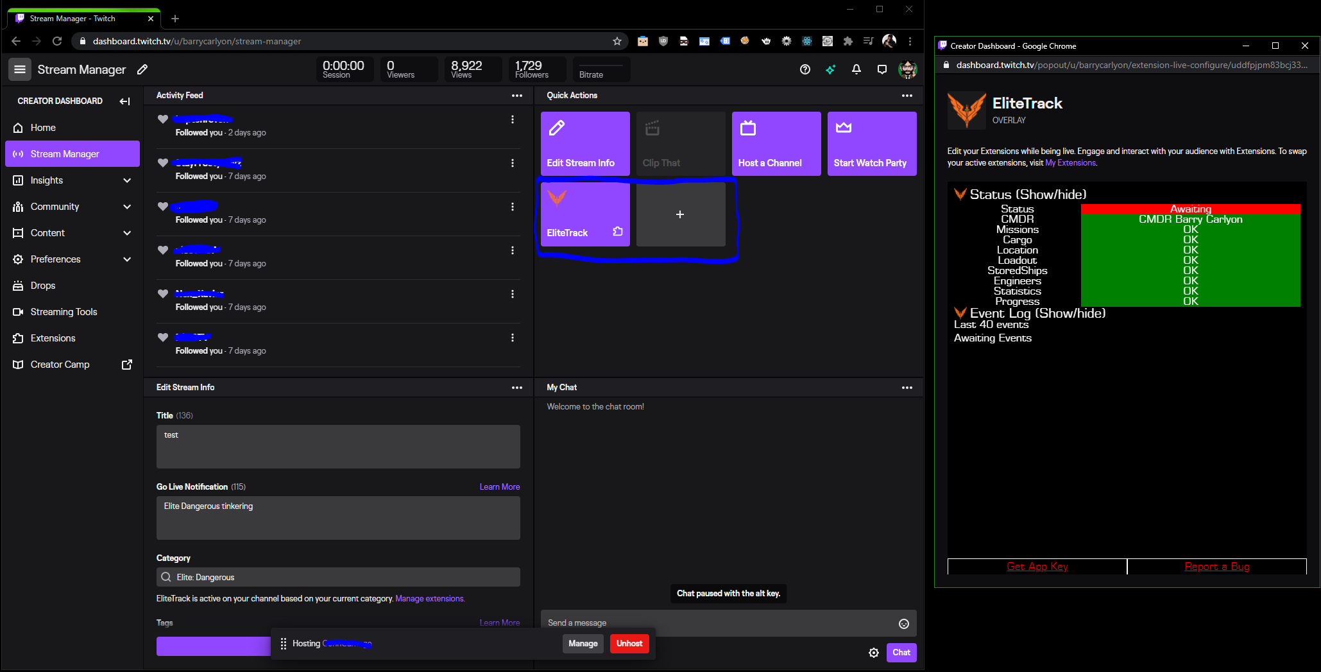Reload the Stream Manager page
This screenshot has height=672, width=1321.
point(57,41)
